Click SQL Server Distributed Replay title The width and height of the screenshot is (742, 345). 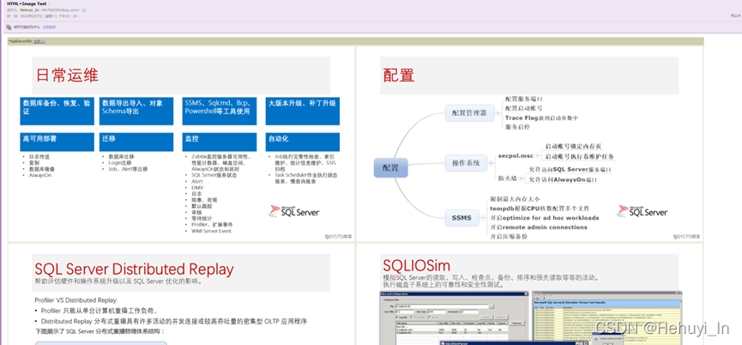pyautogui.click(x=135, y=269)
